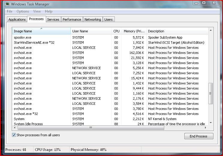223x156 pixels.
Task: Select the svchost.exe *32 process
Action: pos(110,114)
